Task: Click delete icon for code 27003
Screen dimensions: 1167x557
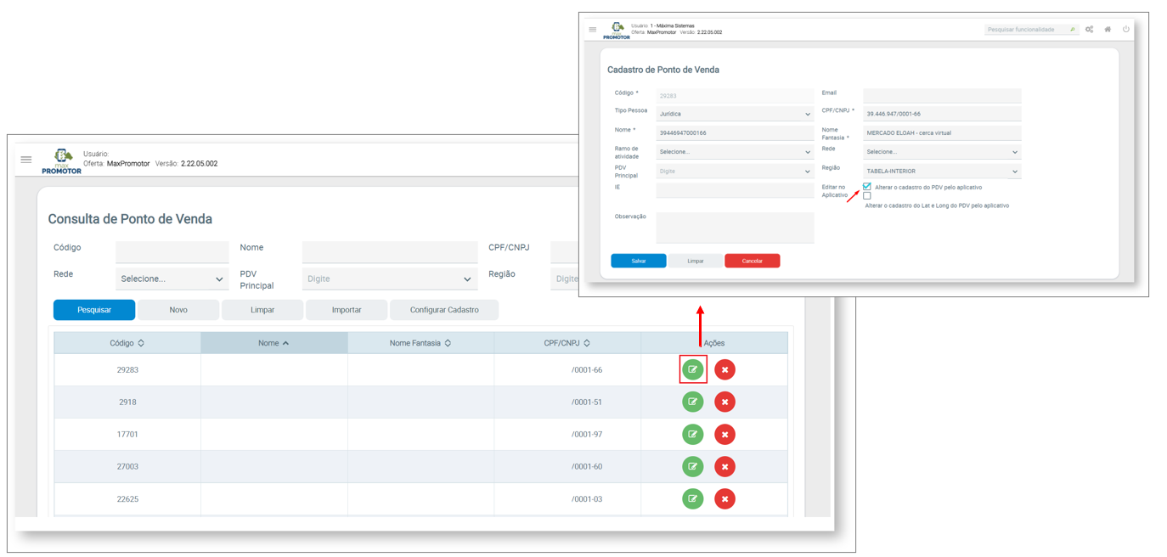Action: pyautogui.click(x=724, y=466)
